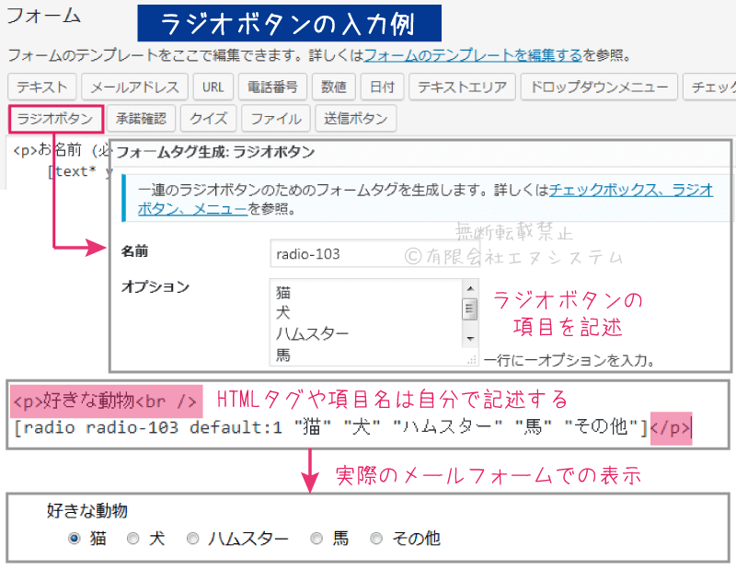
Task: Click the options textarea scroll down arrow
Action: coord(470,339)
